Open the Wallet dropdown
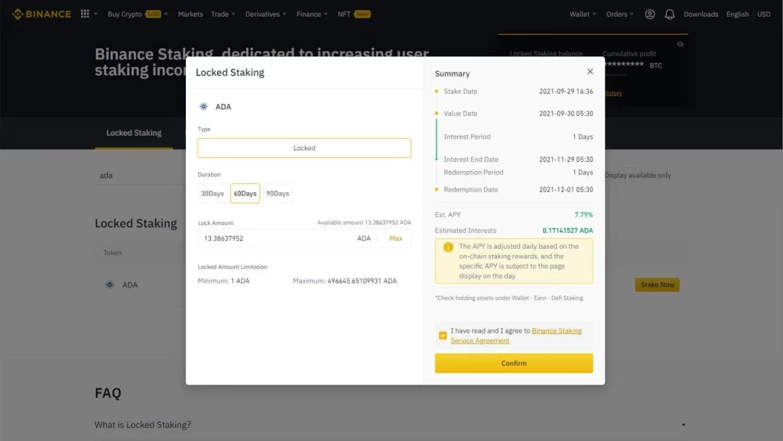 583,14
